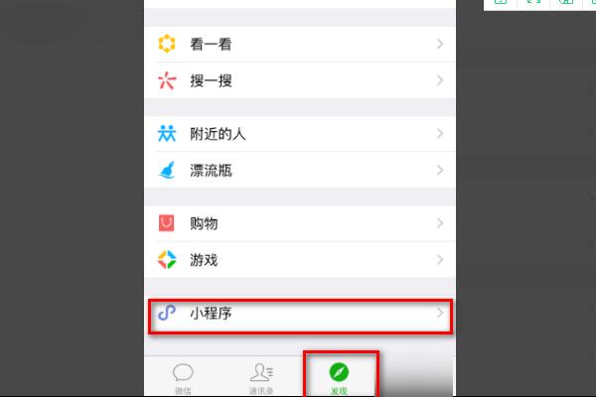Image resolution: width=596 pixels, height=397 pixels.
Task: Select the 游戏 text label
Action: (204, 260)
